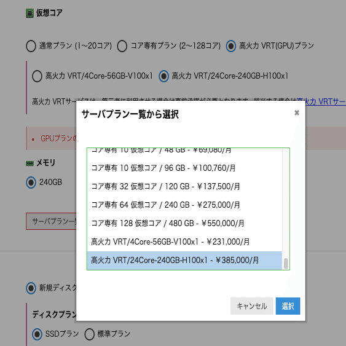Choose 高火力 VRT(GPU)プラン radio button

click(x=231, y=46)
